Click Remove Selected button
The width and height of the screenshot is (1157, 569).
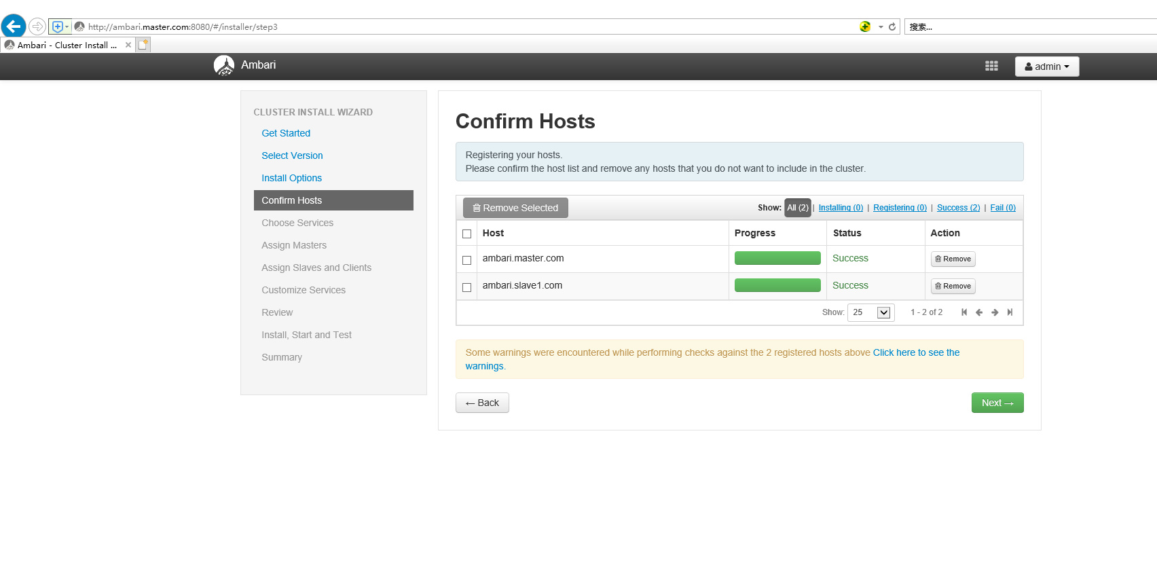[515, 208]
